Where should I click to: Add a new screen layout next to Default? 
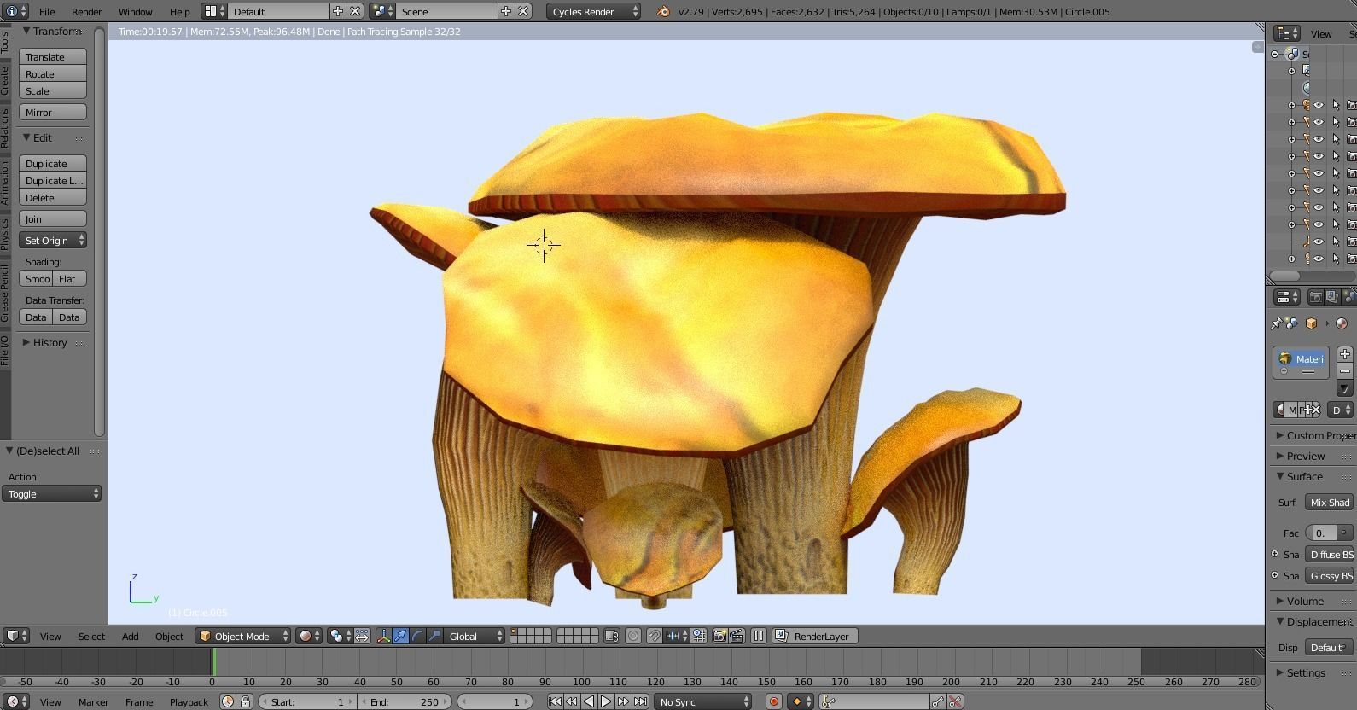[x=338, y=11]
